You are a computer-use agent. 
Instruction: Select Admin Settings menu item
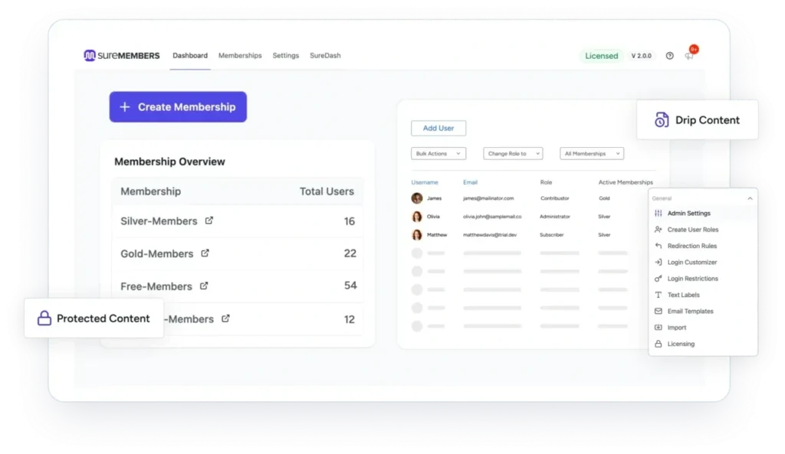pyautogui.click(x=703, y=213)
